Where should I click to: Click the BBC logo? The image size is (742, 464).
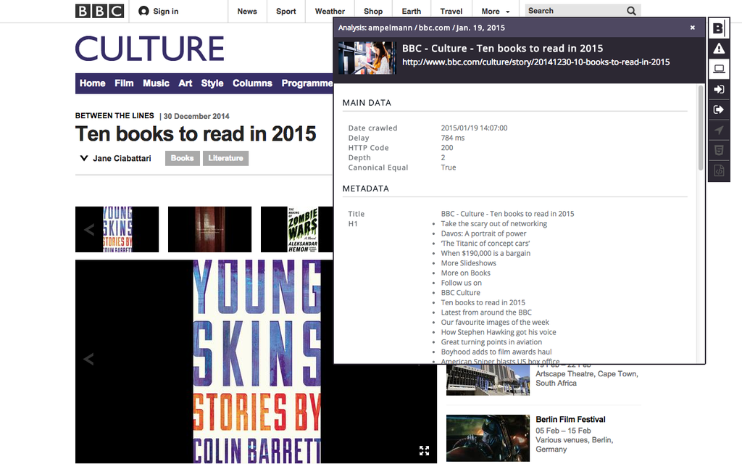99,11
